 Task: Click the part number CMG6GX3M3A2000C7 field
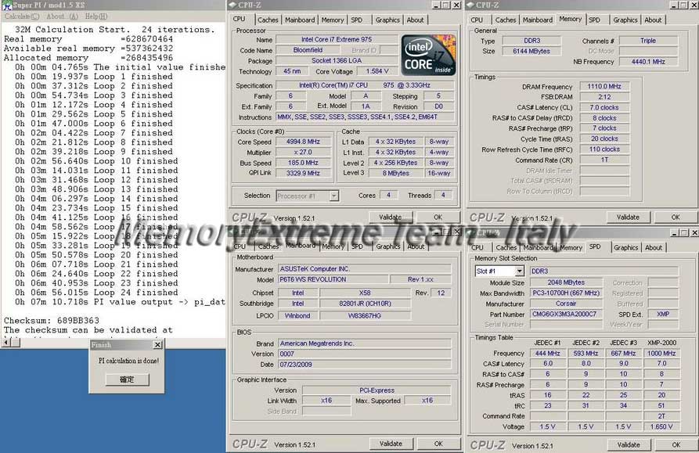tap(566, 314)
